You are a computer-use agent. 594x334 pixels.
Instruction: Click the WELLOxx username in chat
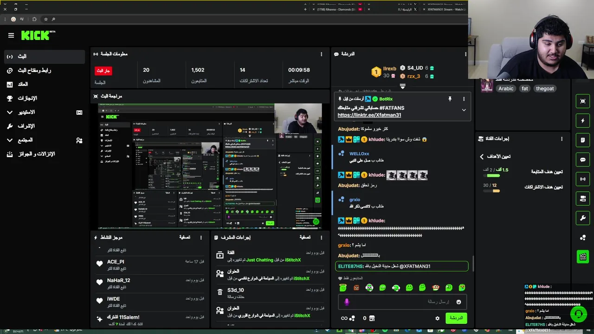[x=359, y=154]
